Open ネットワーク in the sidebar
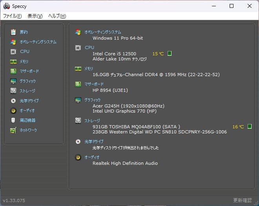The image size is (259, 206). (x=28, y=130)
